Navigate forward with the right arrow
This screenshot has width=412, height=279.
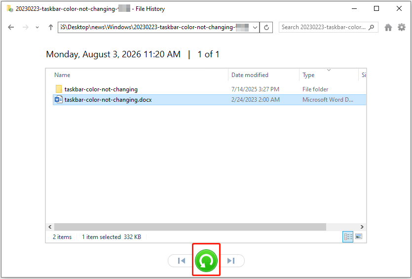click(26, 27)
